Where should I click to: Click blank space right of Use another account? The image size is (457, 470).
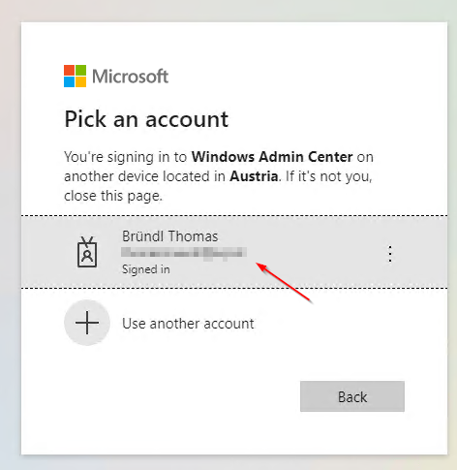[349, 323]
